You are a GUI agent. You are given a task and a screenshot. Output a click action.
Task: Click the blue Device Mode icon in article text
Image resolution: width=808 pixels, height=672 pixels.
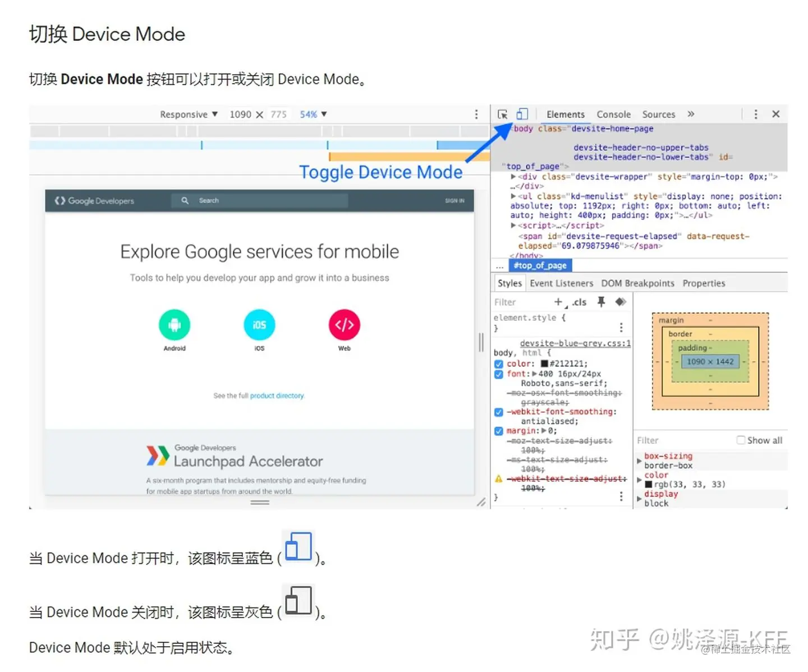coord(298,547)
